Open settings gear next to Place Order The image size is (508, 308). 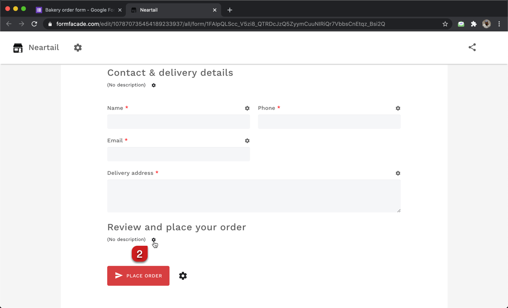tap(183, 275)
